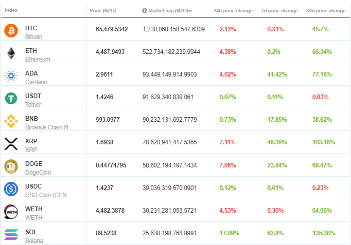The width and height of the screenshot is (351, 245).
Task: Click Bitcoin 24h change 2.13%
Action: click(x=227, y=29)
